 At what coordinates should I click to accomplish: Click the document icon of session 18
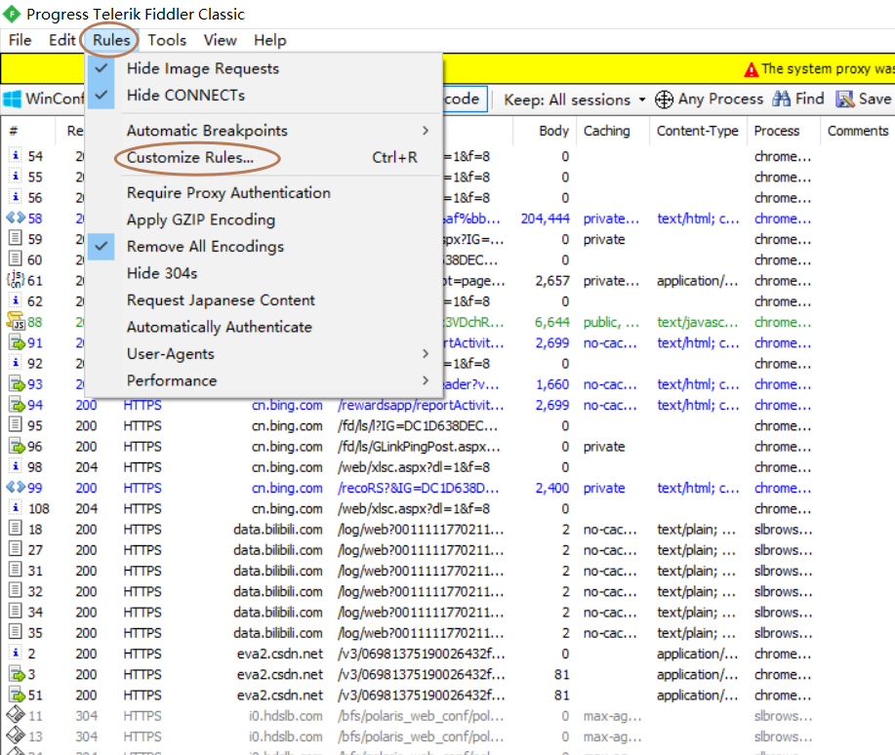pos(16,529)
